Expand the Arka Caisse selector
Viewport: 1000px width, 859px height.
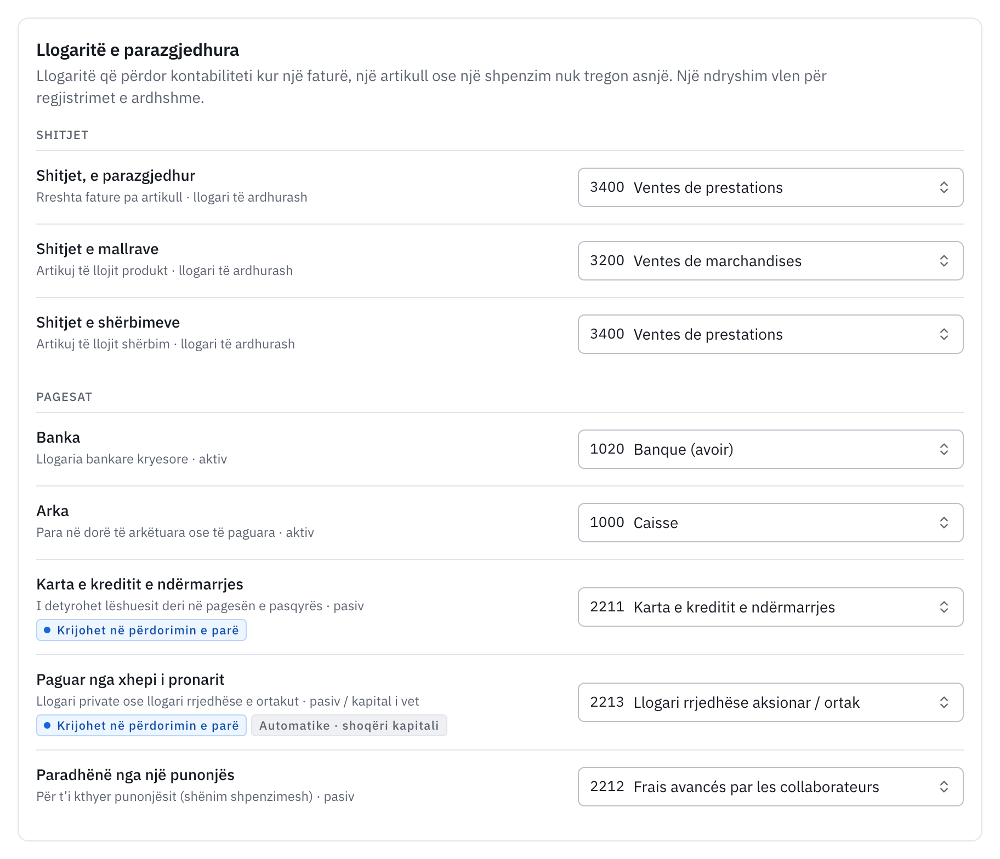pos(770,523)
